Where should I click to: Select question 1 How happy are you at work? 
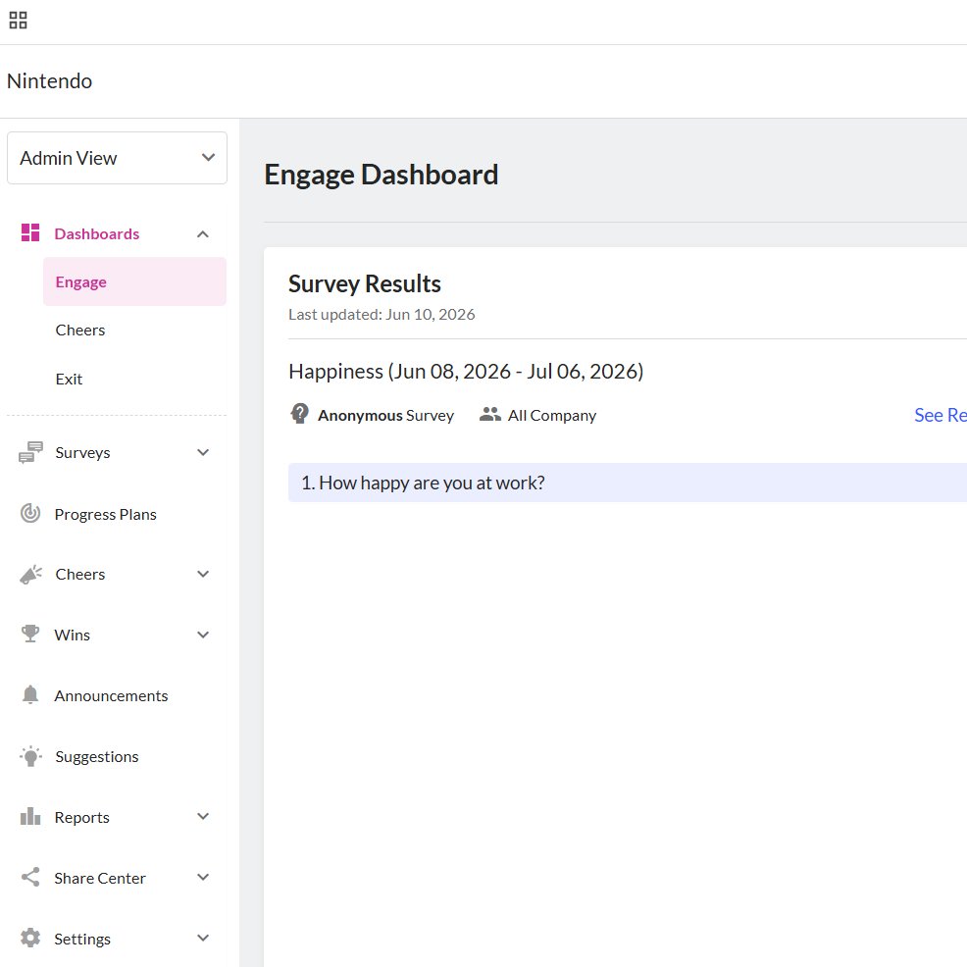coord(628,483)
